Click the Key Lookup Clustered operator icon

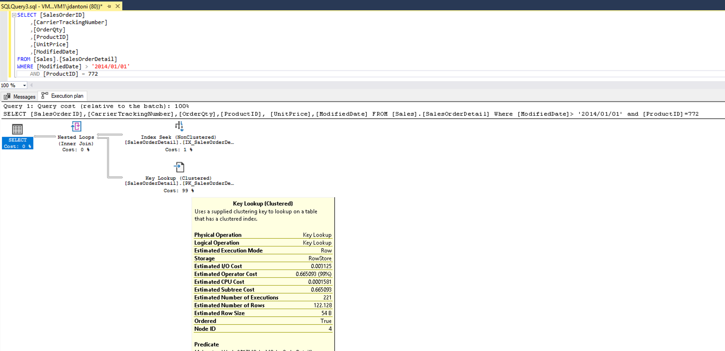point(179,167)
